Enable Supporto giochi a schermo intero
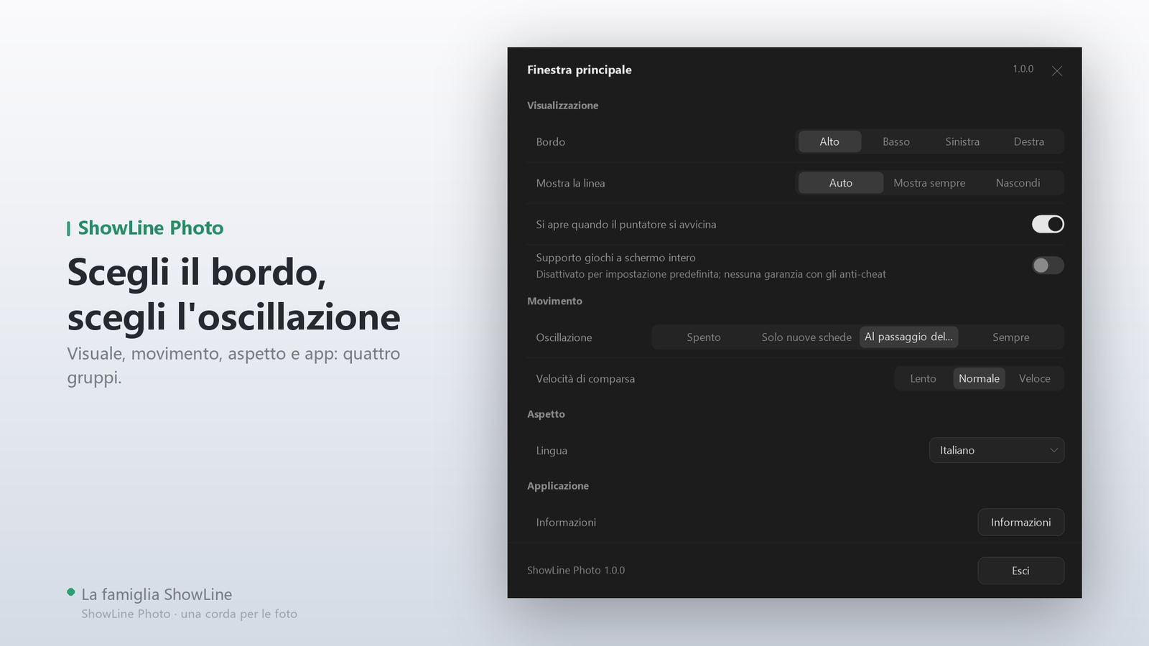The image size is (1149, 646). [1048, 266]
